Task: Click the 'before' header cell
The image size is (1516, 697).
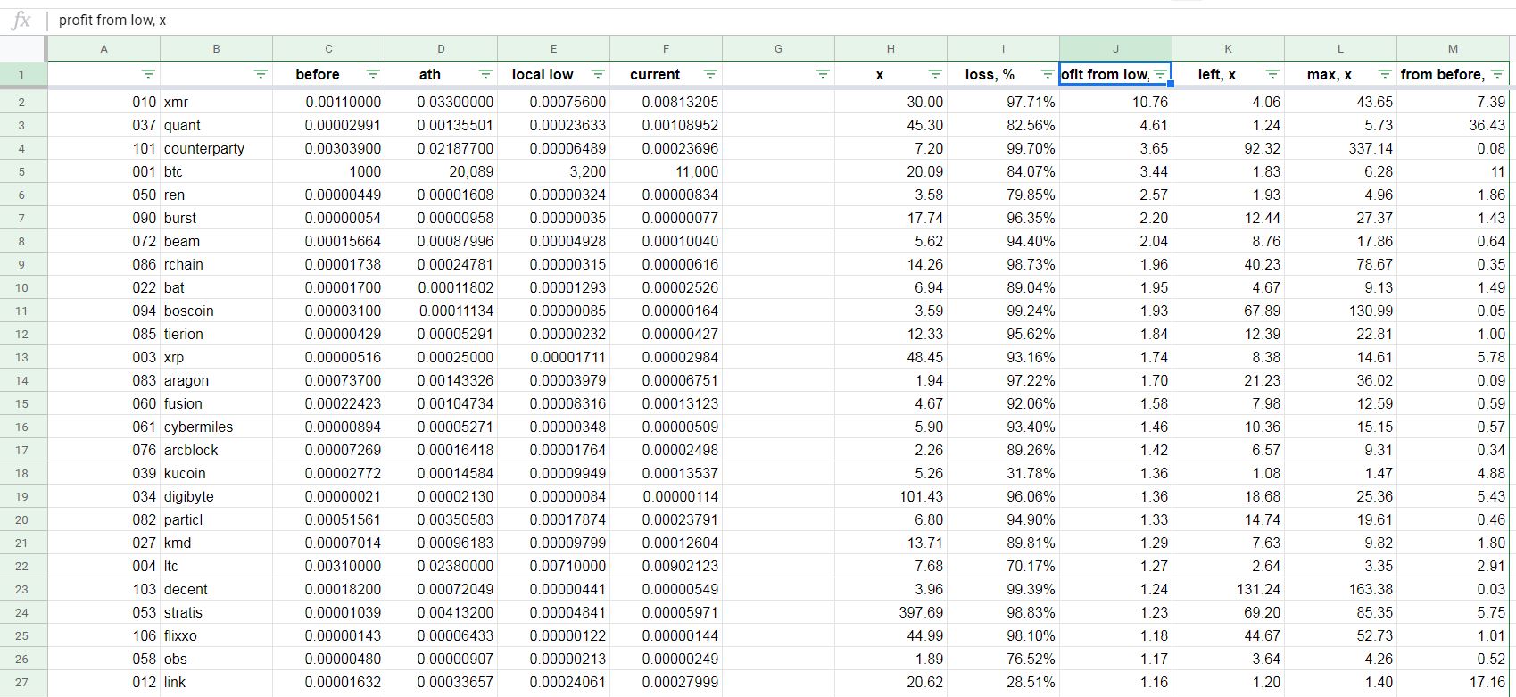Action: click(328, 74)
